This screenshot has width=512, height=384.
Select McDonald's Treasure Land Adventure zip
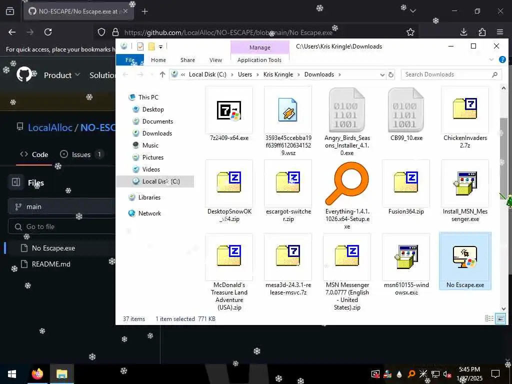pyautogui.click(x=229, y=255)
